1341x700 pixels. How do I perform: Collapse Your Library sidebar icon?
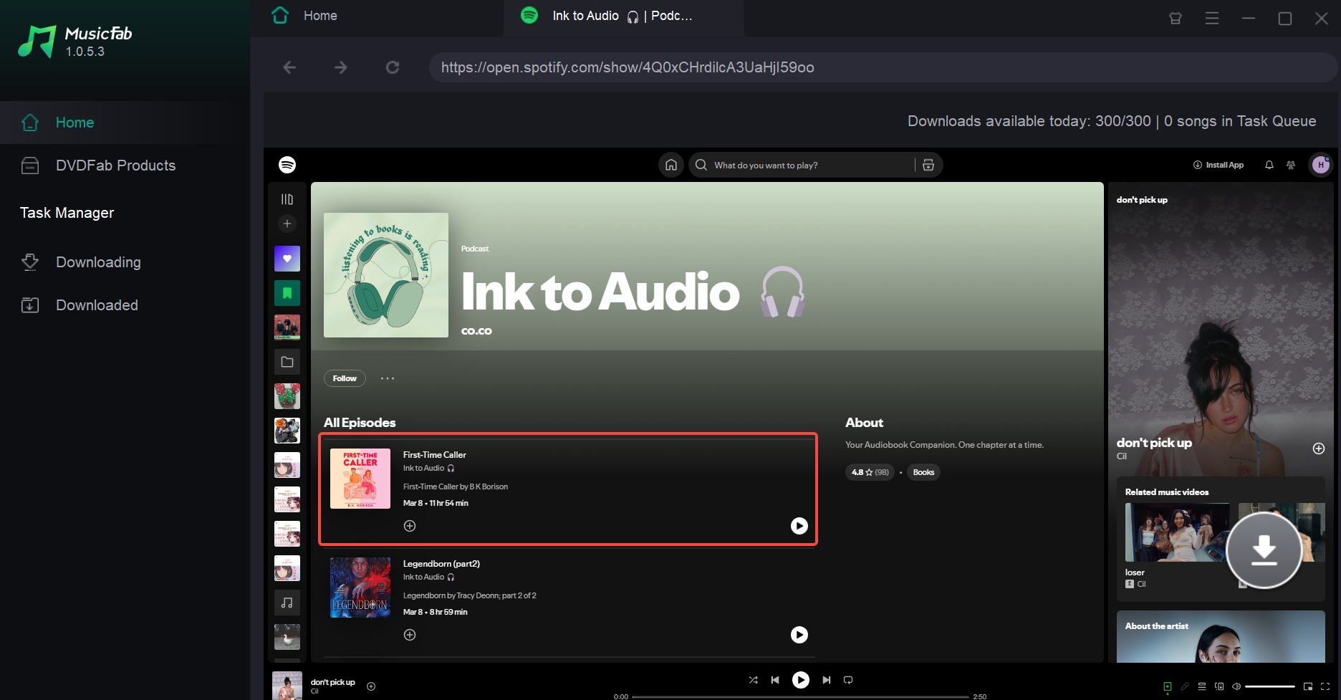(x=287, y=199)
